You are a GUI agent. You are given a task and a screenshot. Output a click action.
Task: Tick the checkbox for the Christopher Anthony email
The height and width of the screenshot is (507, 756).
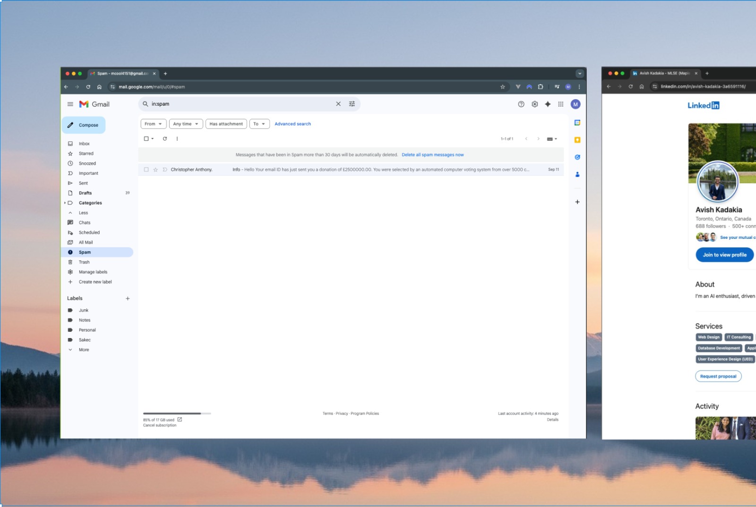[146, 169]
